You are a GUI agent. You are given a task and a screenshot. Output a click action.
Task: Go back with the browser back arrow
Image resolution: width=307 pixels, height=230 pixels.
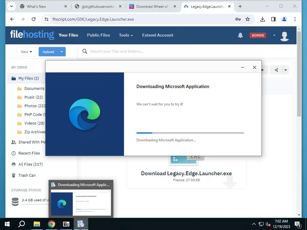[x=12, y=19]
